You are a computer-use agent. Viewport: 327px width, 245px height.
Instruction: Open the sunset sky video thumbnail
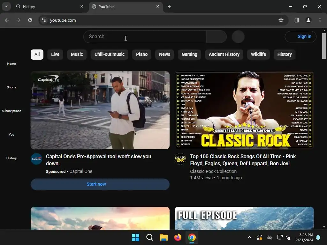click(100, 218)
